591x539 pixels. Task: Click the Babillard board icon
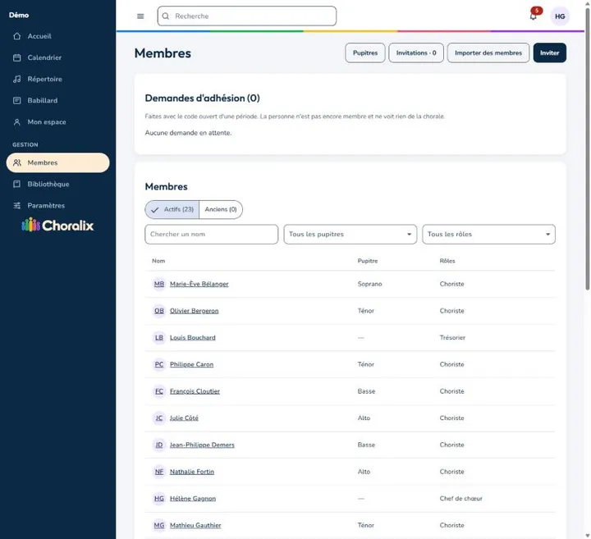(x=17, y=101)
